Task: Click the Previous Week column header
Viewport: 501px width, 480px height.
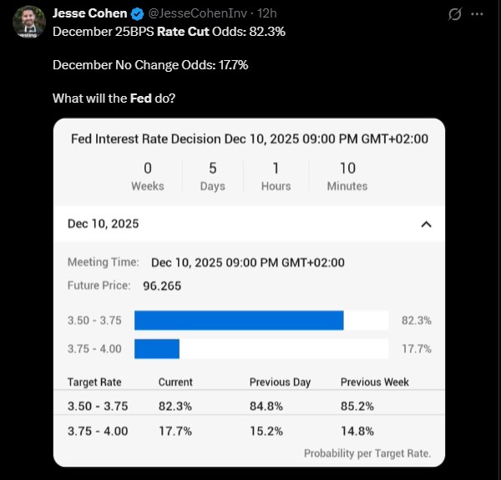Action: click(x=375, y=381)
